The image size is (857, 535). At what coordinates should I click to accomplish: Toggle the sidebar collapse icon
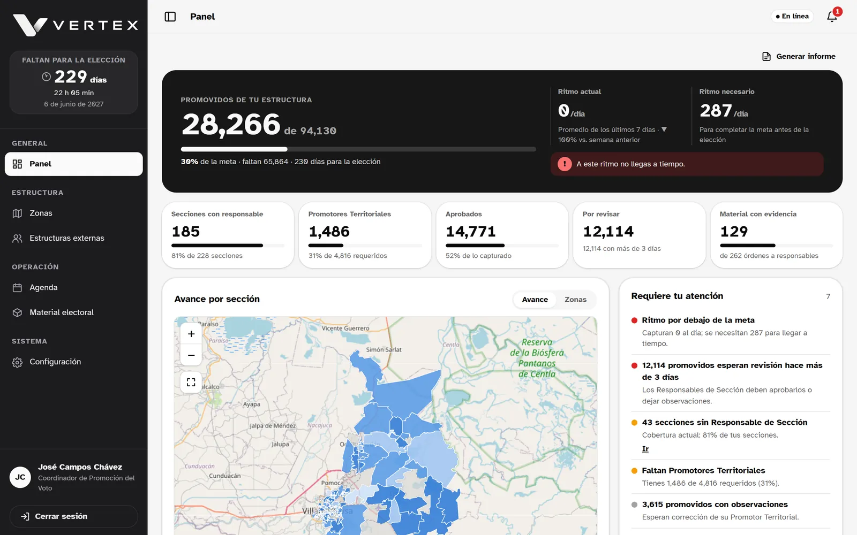pos(170,17)
